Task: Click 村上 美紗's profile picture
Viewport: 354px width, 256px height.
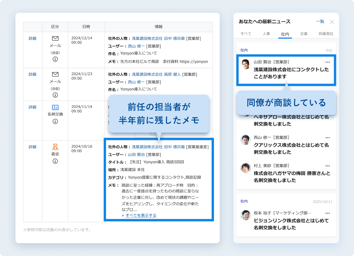Action: (246, 168)
